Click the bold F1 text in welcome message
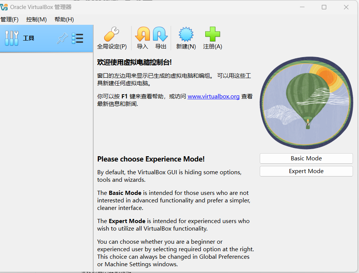This screenshot has height=273, width=359. tap(124, 97)
